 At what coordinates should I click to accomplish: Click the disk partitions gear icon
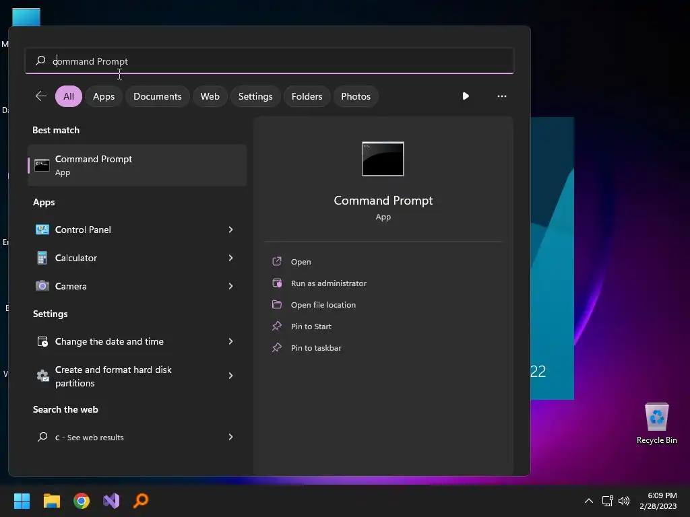(42, 376)
